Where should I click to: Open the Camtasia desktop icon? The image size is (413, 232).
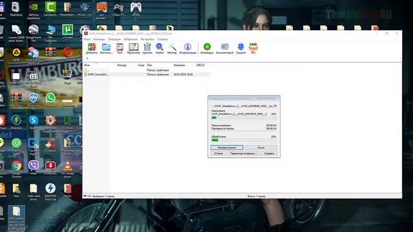pyautogui.click(x=50, y=9)
